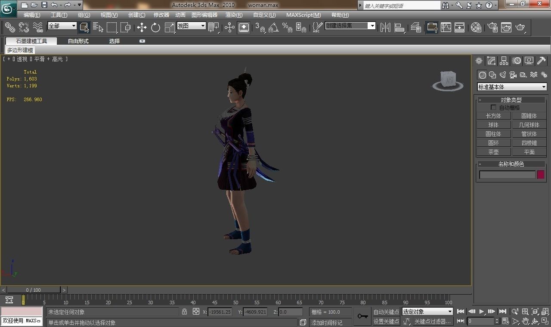The image size is (551, 327).
Task: Open the 全部 selection filter dropdown
Action: 62,26
